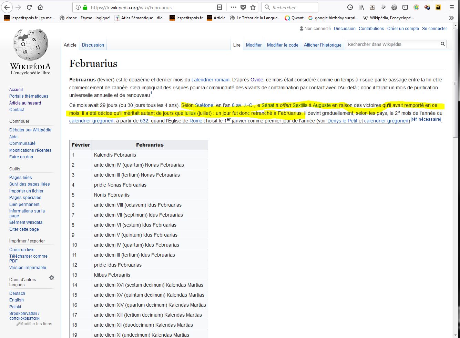Go to the Firefox home page
Image resolution: width=460 pixels, height=338 pixels.
click(x=40, y=7)
